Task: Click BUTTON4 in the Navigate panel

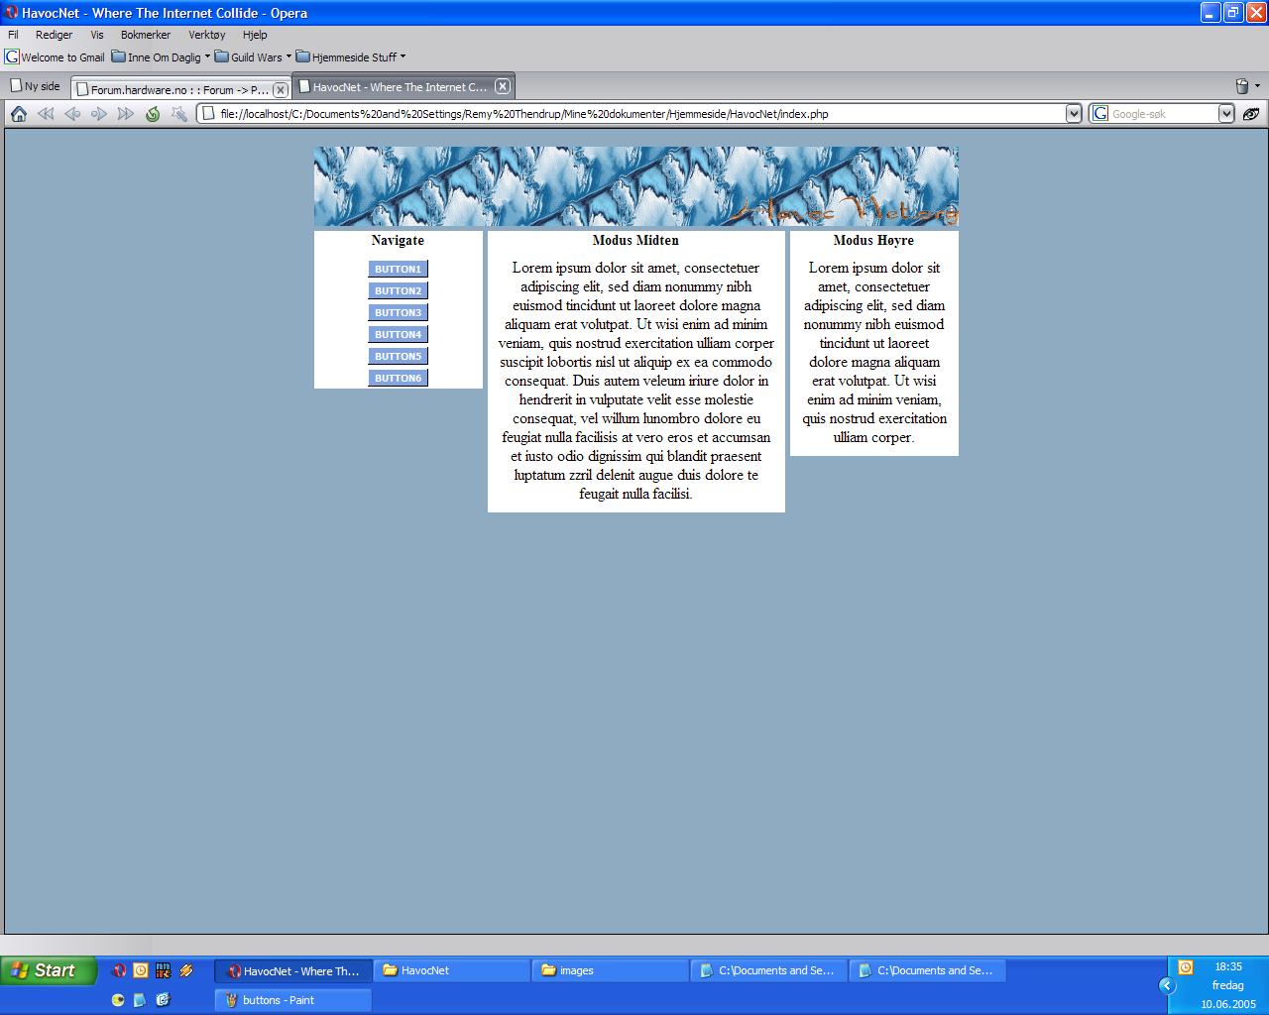Action: point(399,334)
